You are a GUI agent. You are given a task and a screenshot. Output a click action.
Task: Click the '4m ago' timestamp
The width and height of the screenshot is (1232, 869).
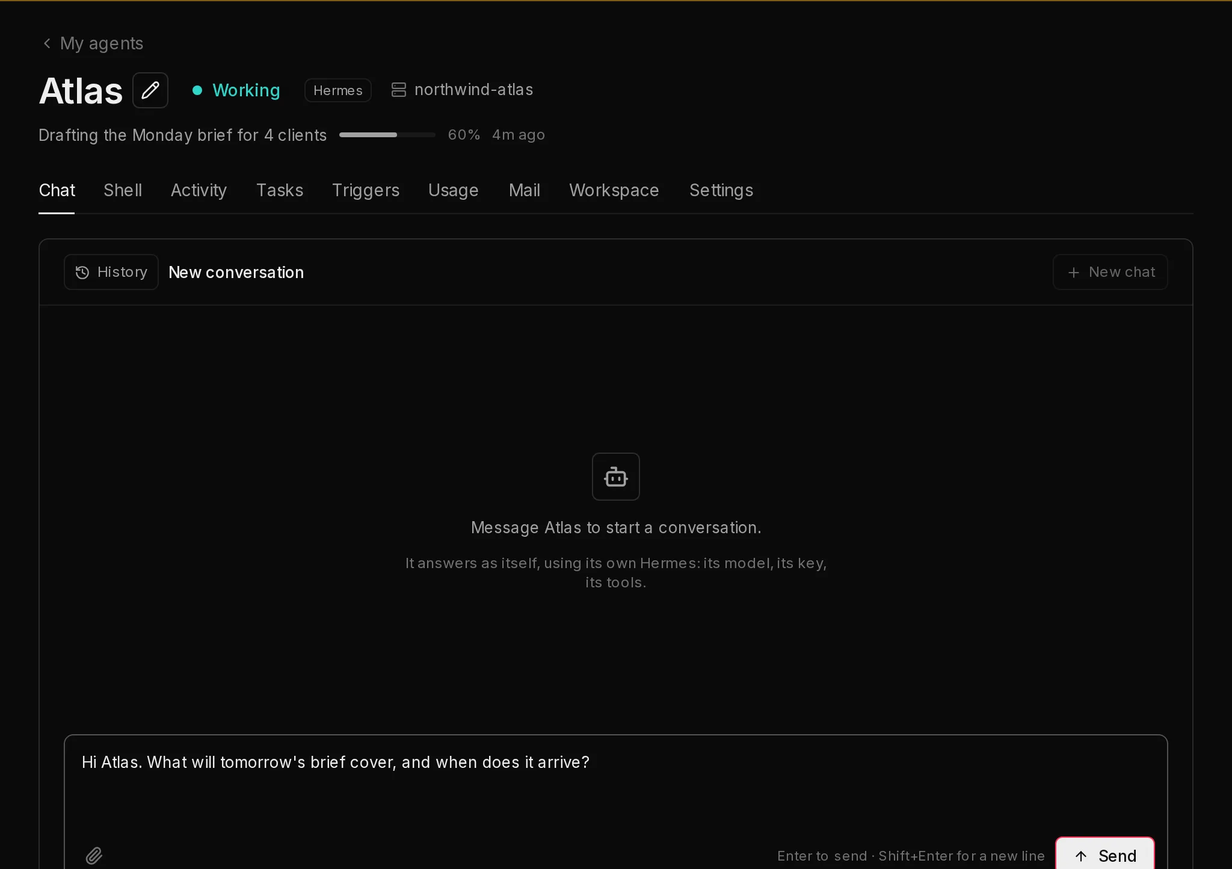pyautogui.click(x=519, y=135)
